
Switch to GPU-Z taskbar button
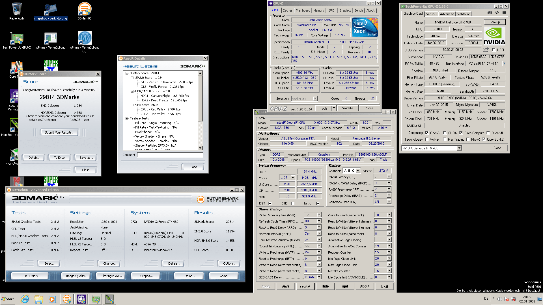click(x=95, y=299)
